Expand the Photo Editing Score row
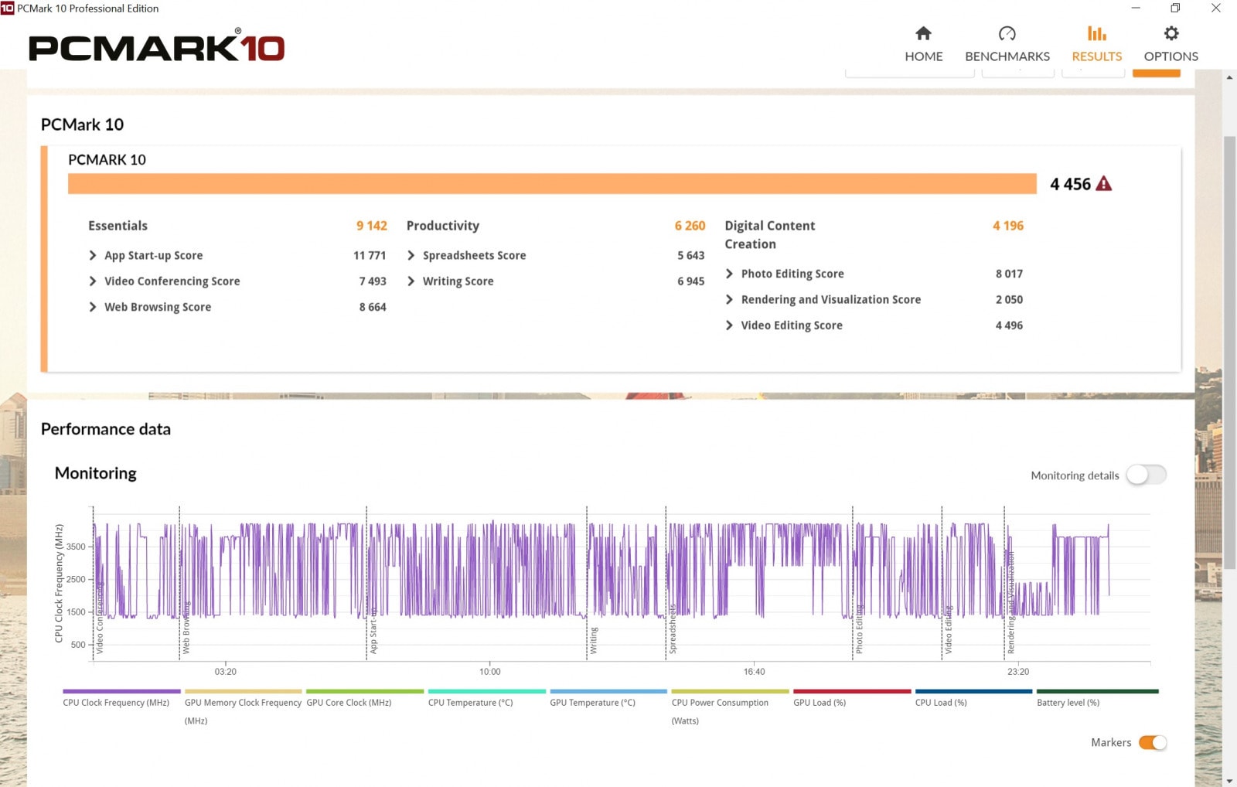 pos(729,274)
